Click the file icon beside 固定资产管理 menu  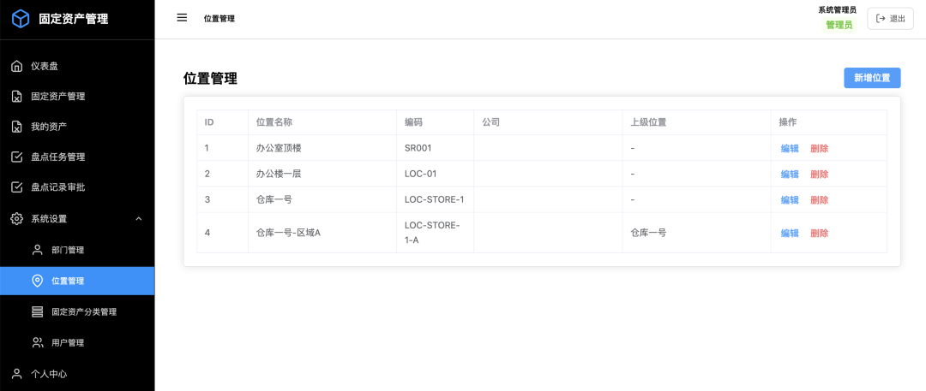click(x=18, y=96)
